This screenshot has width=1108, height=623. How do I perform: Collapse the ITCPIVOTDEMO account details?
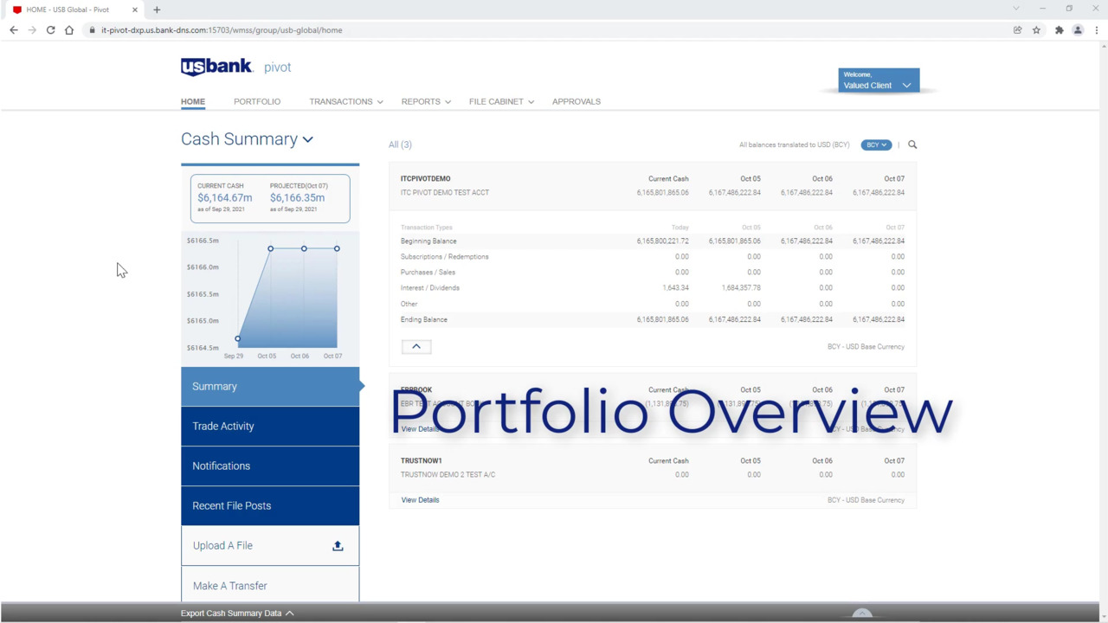click(x=416, y=346)
